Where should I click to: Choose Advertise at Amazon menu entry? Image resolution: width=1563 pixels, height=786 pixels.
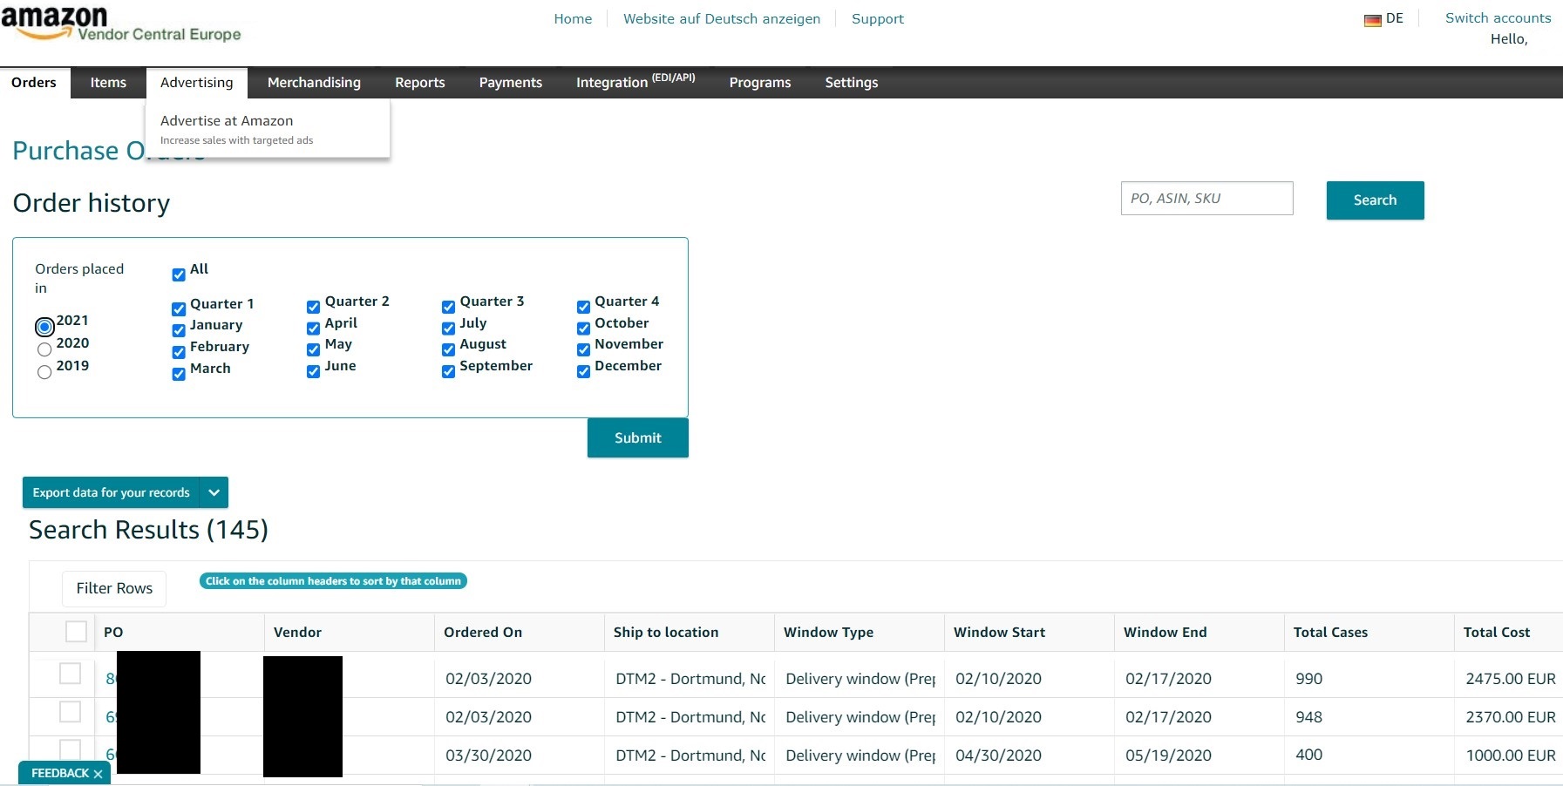(x=227, y=121)
